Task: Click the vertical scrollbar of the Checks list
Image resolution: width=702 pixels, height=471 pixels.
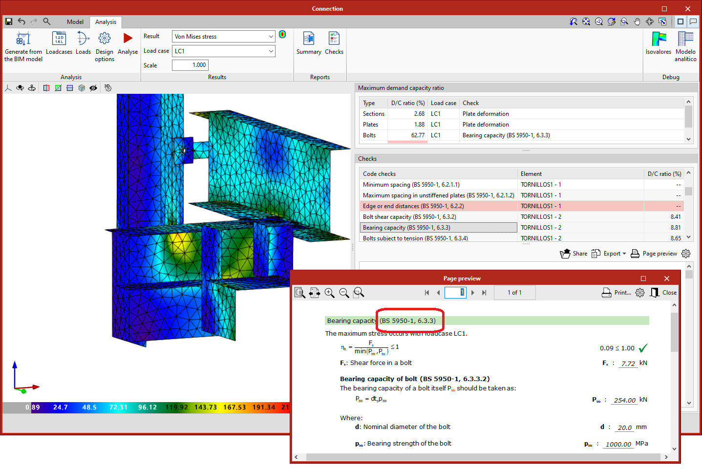Action: pos(689,206)
